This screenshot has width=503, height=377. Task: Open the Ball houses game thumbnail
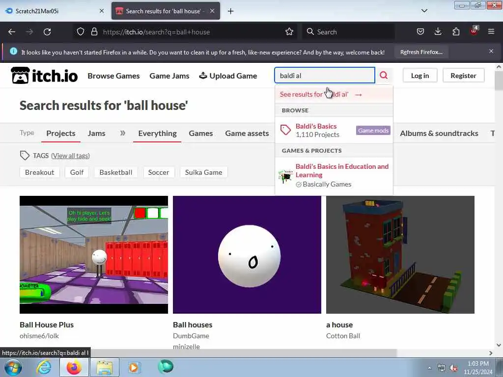247,255
